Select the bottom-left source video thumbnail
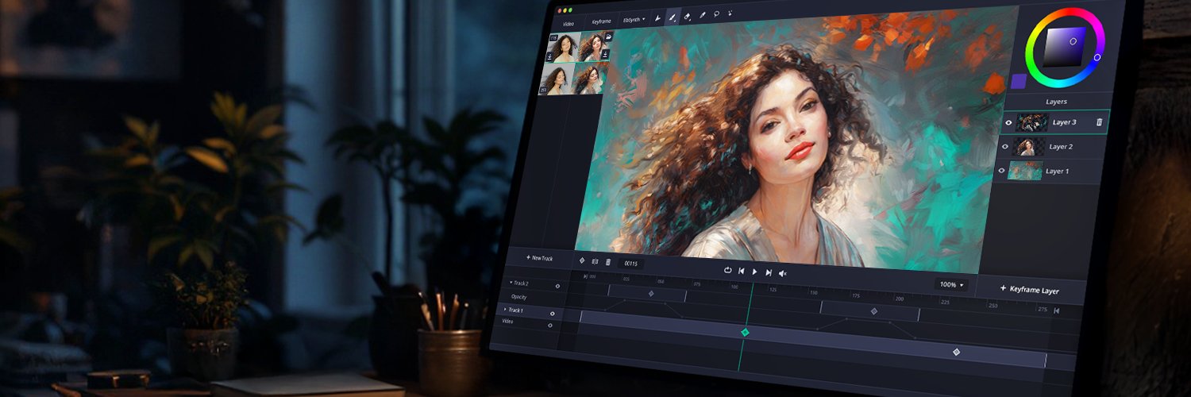Image resolution: width=1191 pixels, height=397 pixels. tap(555, 80)
